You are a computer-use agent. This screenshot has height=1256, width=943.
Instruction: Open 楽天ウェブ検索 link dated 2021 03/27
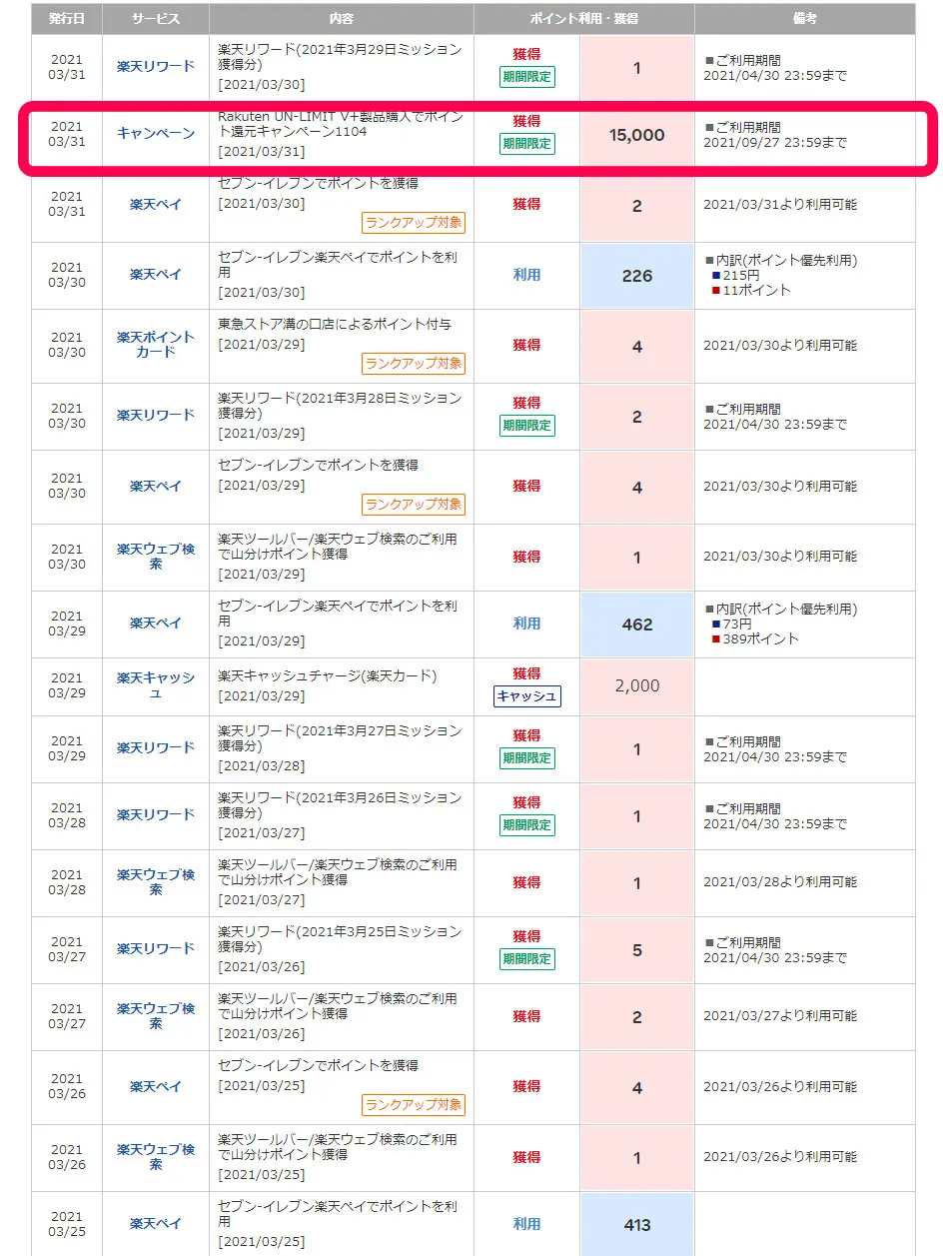(156, 1016)
